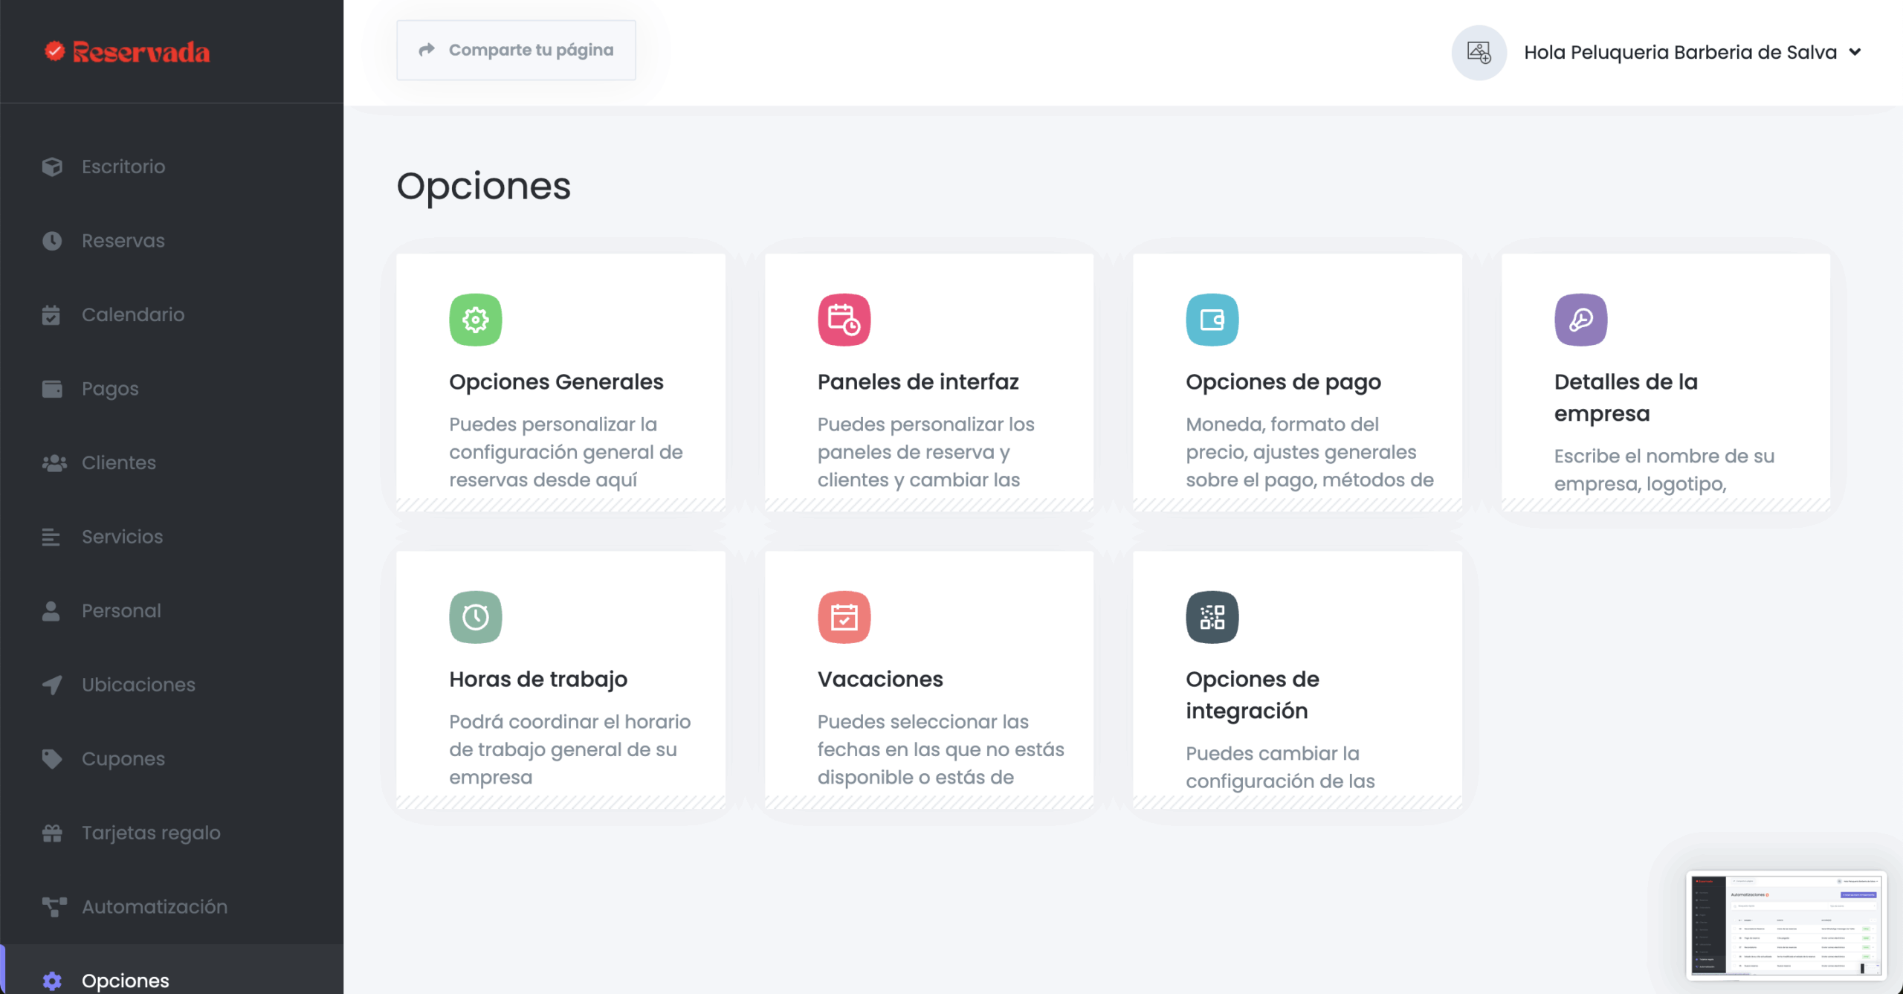The image size is (1903, 994).
Task: Click the green Opciones Generales gear icon
Action: click(x=476, y=320)
